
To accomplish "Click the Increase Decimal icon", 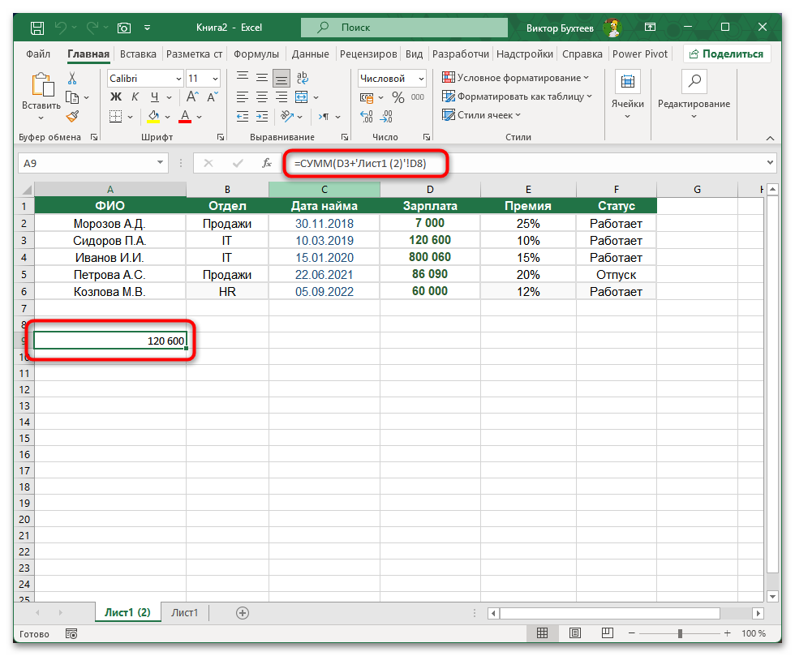I will (x=365, y=116).
